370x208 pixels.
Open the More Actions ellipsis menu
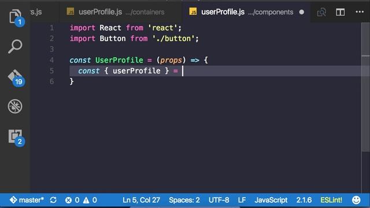tap(360, 12)
